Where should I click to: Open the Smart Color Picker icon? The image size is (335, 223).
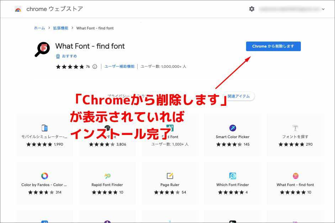click(x=233, y=128)
